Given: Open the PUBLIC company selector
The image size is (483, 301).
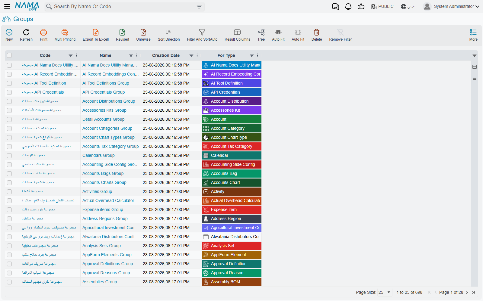Looking at the screenshot, I should click(382, 7).
